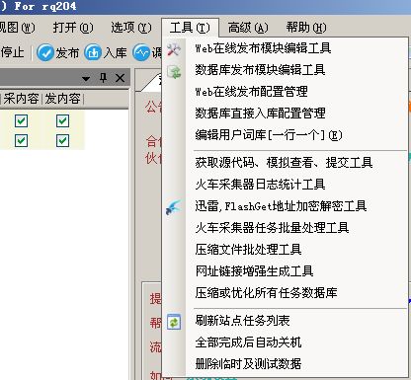Click the 采内容 column header
The width and height of the screenshot is (411, 380).
click(21, 99)
